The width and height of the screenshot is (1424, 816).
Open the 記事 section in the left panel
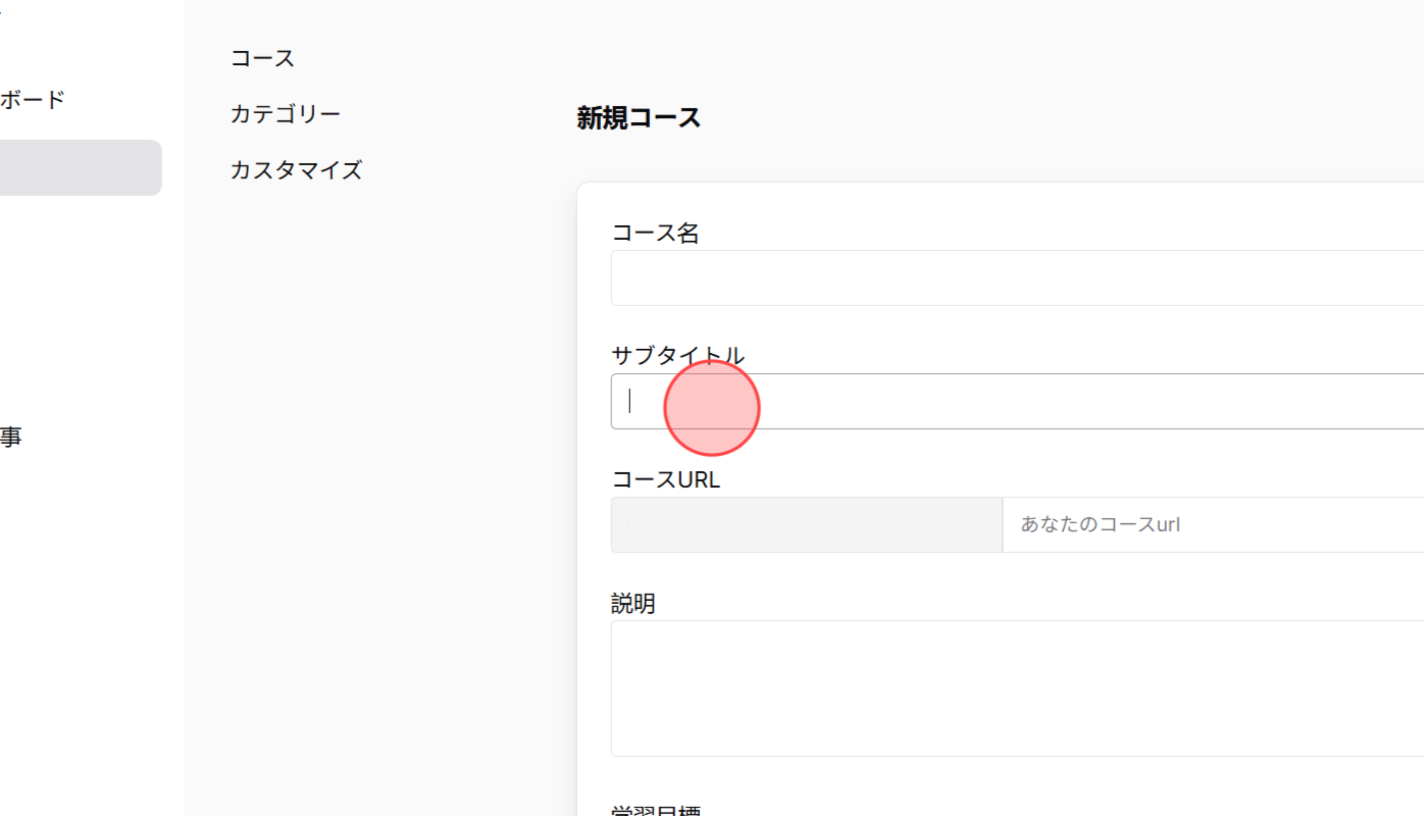11,437
